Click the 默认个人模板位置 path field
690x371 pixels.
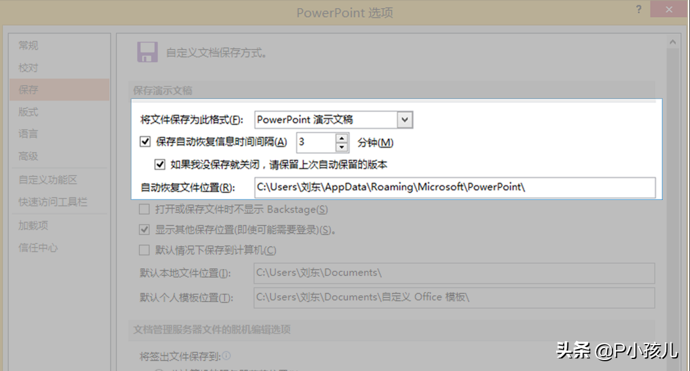[x=454, y=297]
